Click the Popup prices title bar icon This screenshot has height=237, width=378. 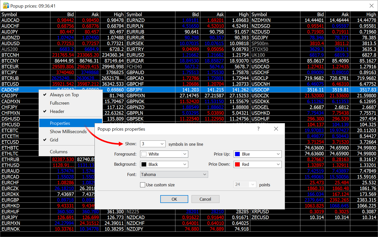tap(6, 5)
